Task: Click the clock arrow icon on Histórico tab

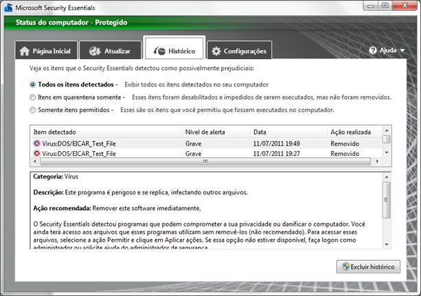Action: point(159,51)
